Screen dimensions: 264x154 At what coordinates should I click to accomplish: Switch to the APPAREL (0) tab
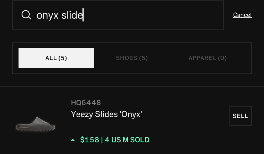(x=208, y=58)
